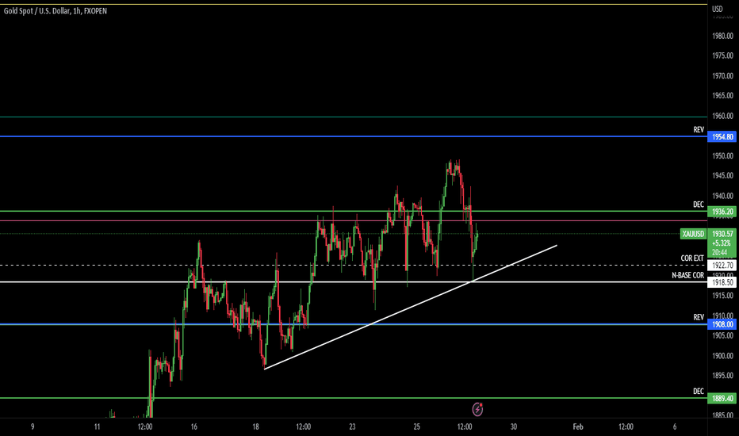
Task: Click the +5.32% change value
Action: pyautogui.click(x=721, y=243)
